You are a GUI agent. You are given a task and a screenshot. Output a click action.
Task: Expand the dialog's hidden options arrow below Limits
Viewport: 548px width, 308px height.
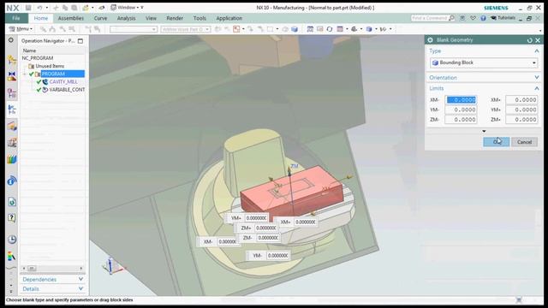pos(484,131)
